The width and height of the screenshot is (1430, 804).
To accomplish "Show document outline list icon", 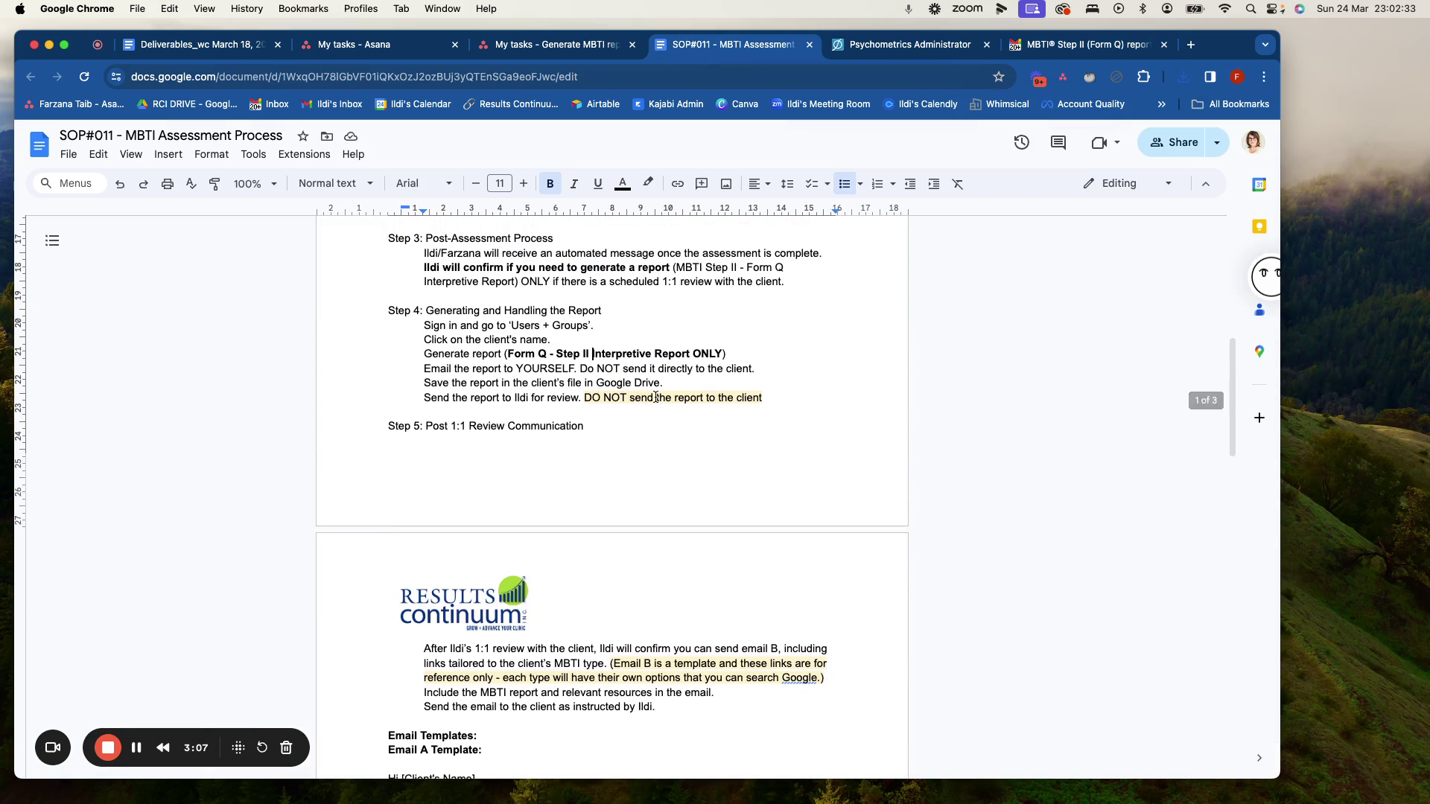I will (x=52, y=240).
